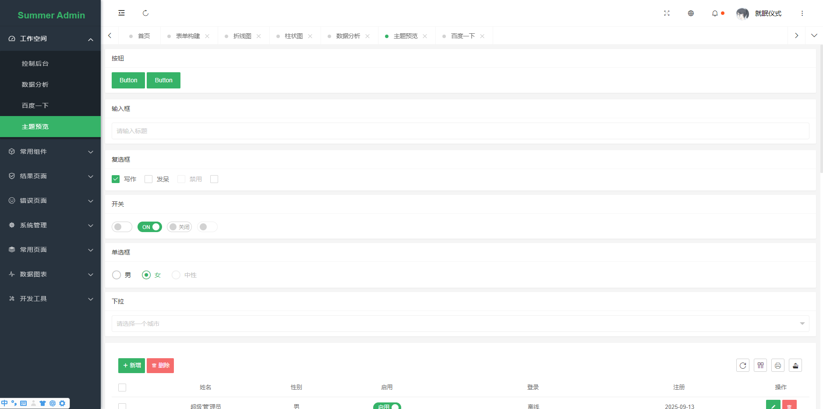Toggle the ON switch in the 开关 section
The width and height of the screenshot is (823, 409).
[x=149, y=227]
